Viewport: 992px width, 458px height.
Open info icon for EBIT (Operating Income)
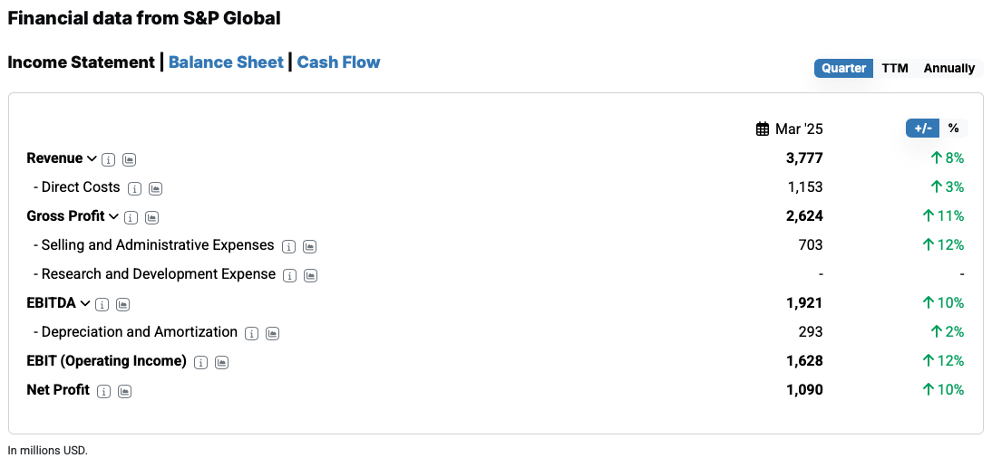(200, 363)
